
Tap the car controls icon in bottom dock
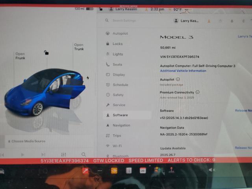click(2, 171)
